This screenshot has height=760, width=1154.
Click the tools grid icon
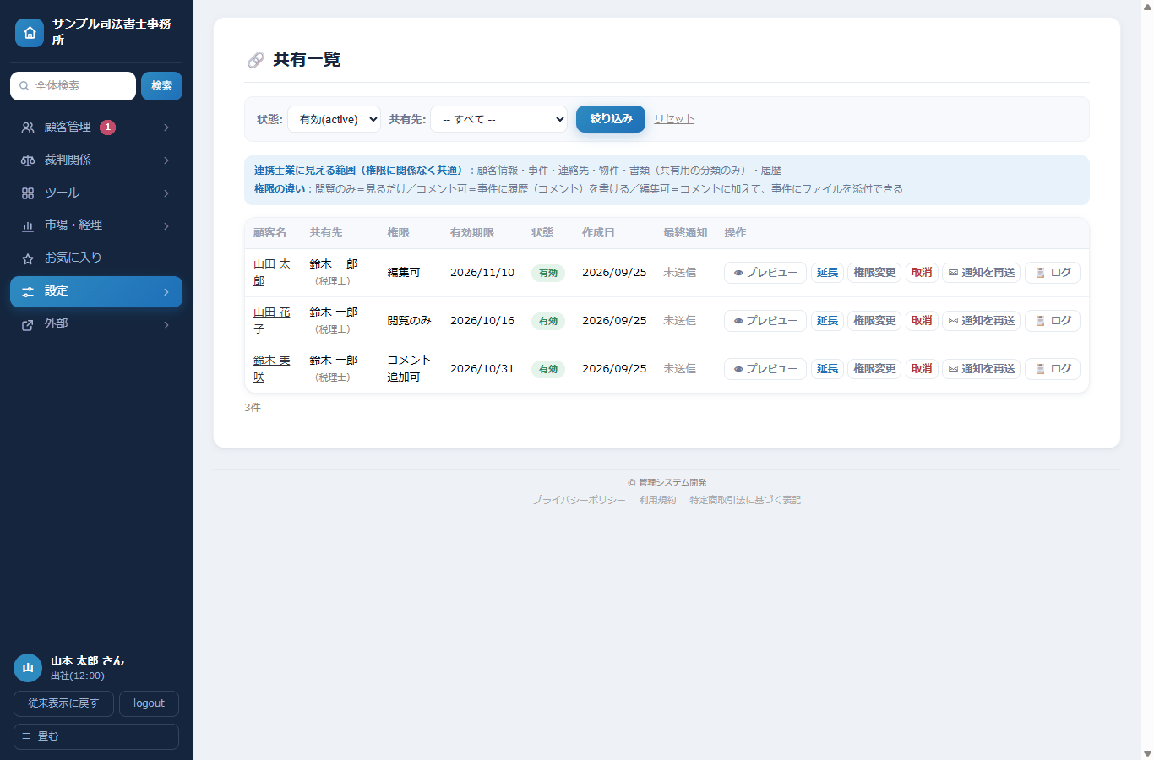(x=28, y=193)
